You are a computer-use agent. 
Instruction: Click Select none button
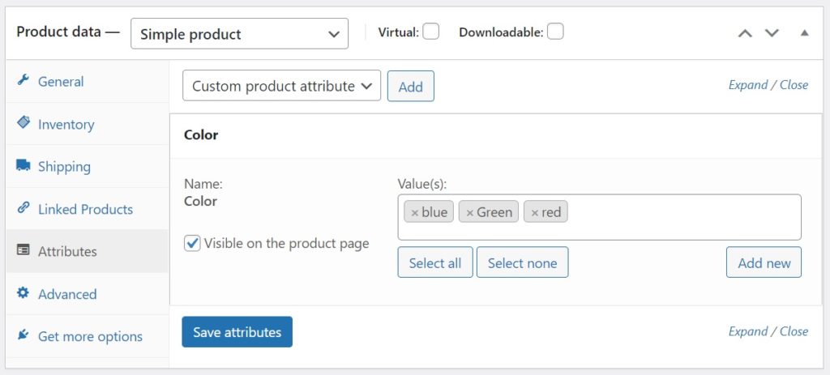click(523, 262)
